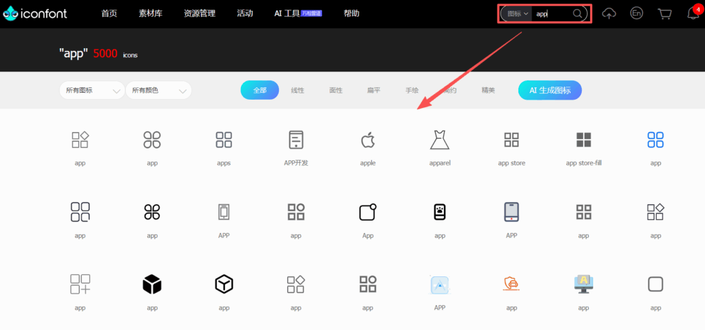Go to the 首页 page
This screenshot has height=330, width=705.
point(109,14)
